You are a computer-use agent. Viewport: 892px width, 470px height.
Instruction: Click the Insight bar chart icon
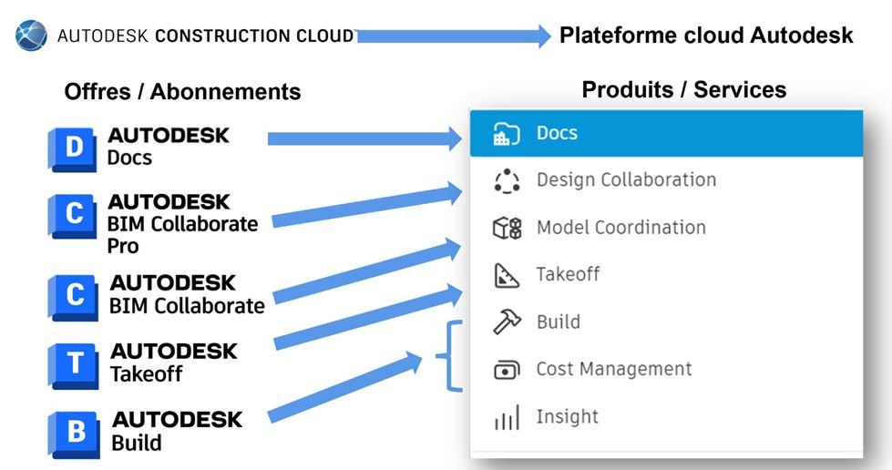[507, 417]
